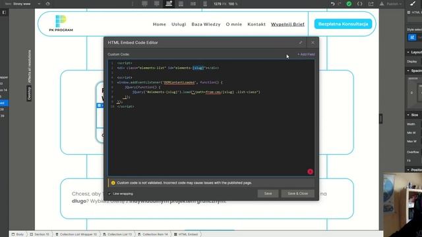Image resolution: width=422 pixels, height=237 pixels.
Task: Select the 1440 desktop breakpoint icon
Action: [157, 3]
